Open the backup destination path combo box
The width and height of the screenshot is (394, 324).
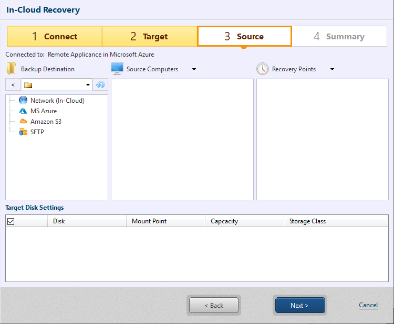pos(57,85)
